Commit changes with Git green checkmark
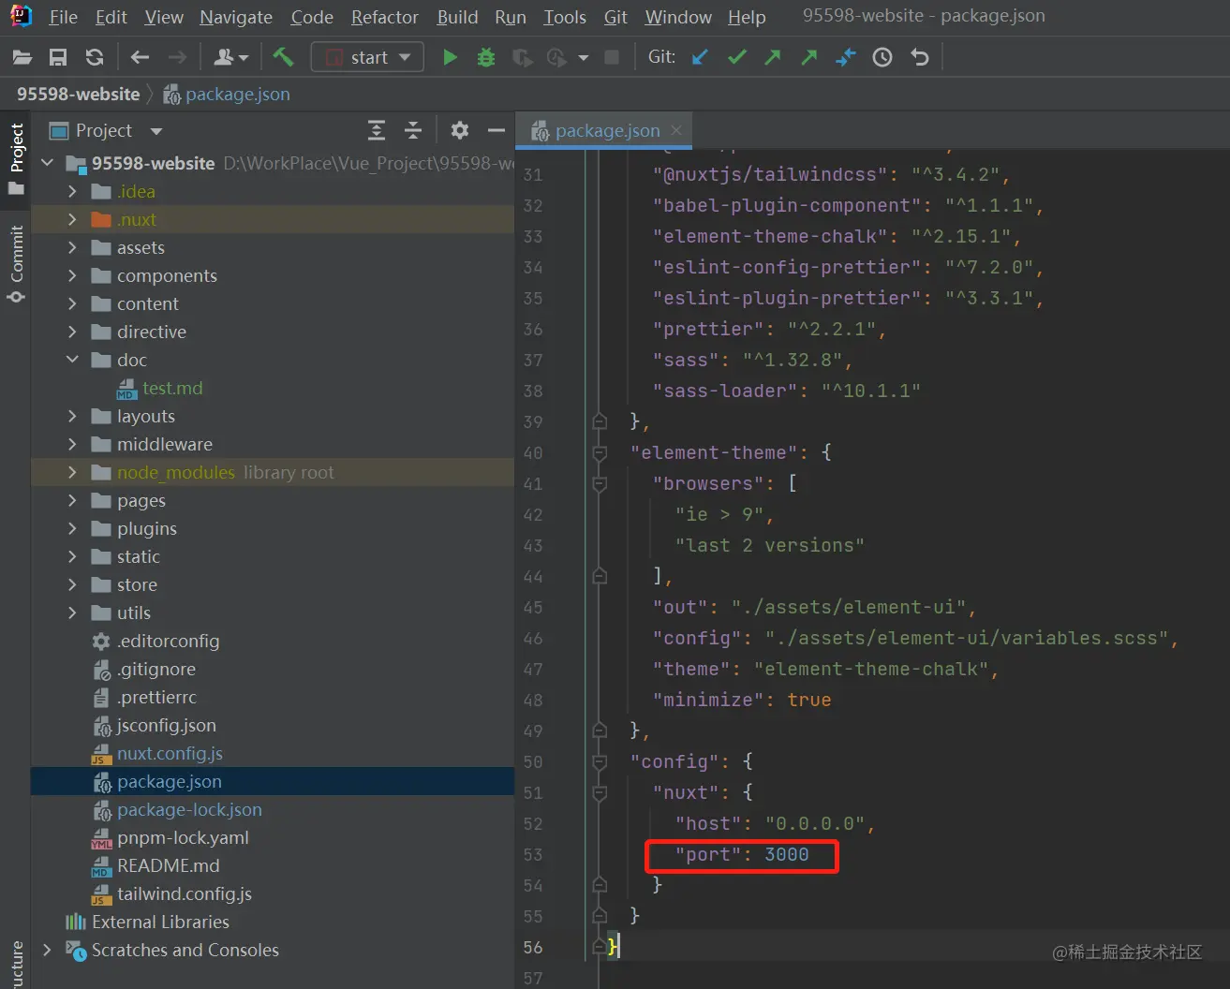 737,57
